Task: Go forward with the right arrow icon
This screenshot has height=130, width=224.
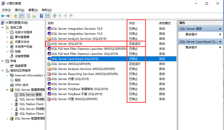Action: tap(8, 16)
